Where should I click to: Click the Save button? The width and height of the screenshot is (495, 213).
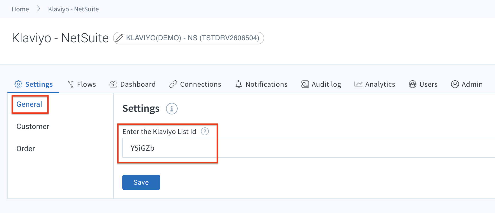141,182
